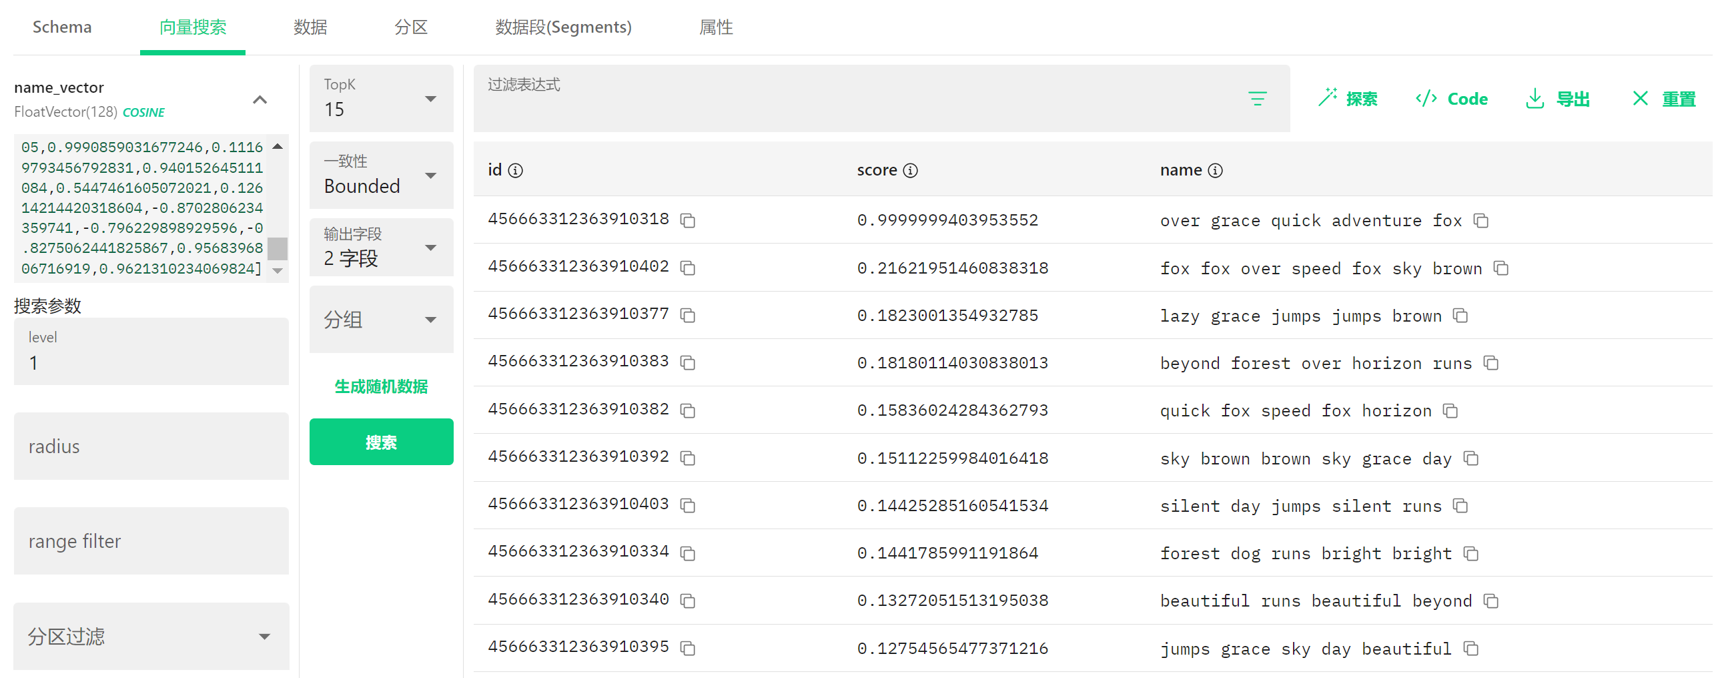Copy name 'over grace quick adventure fox'
This screenshot has height=678, width=1728.
tap(1480, 221)
